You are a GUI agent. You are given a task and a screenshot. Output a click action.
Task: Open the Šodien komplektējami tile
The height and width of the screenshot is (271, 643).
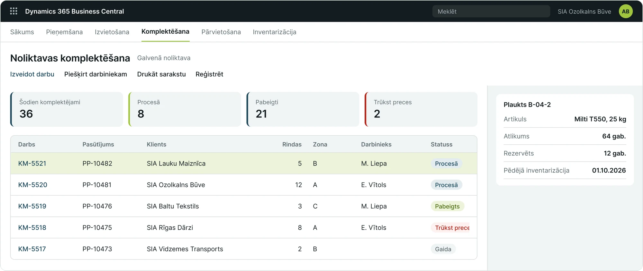(x=67, y=109)
